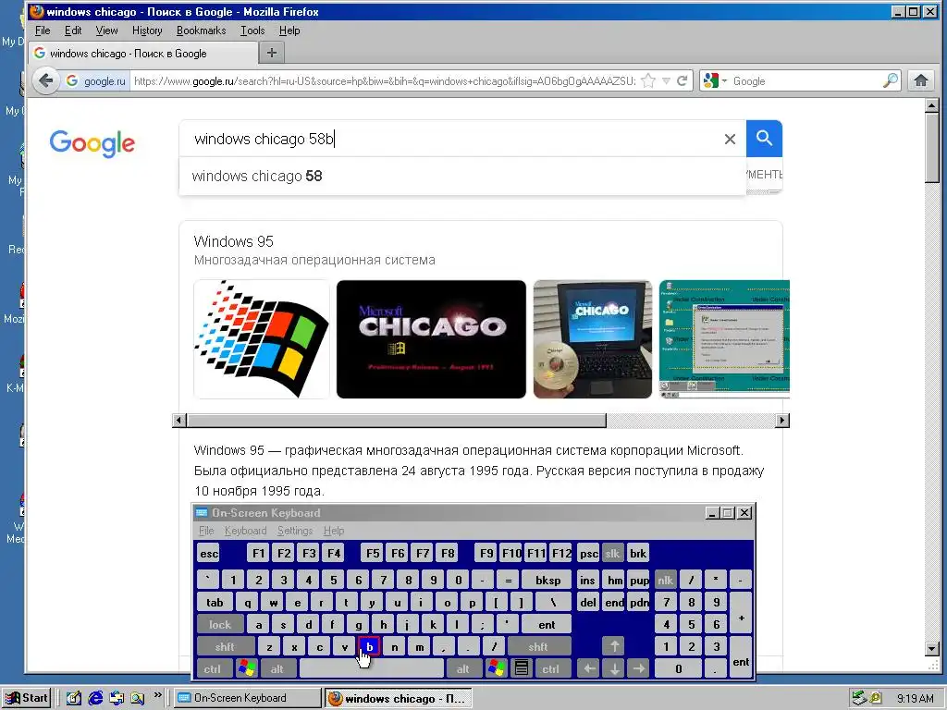Click the psc print screen key

(588, 553)
